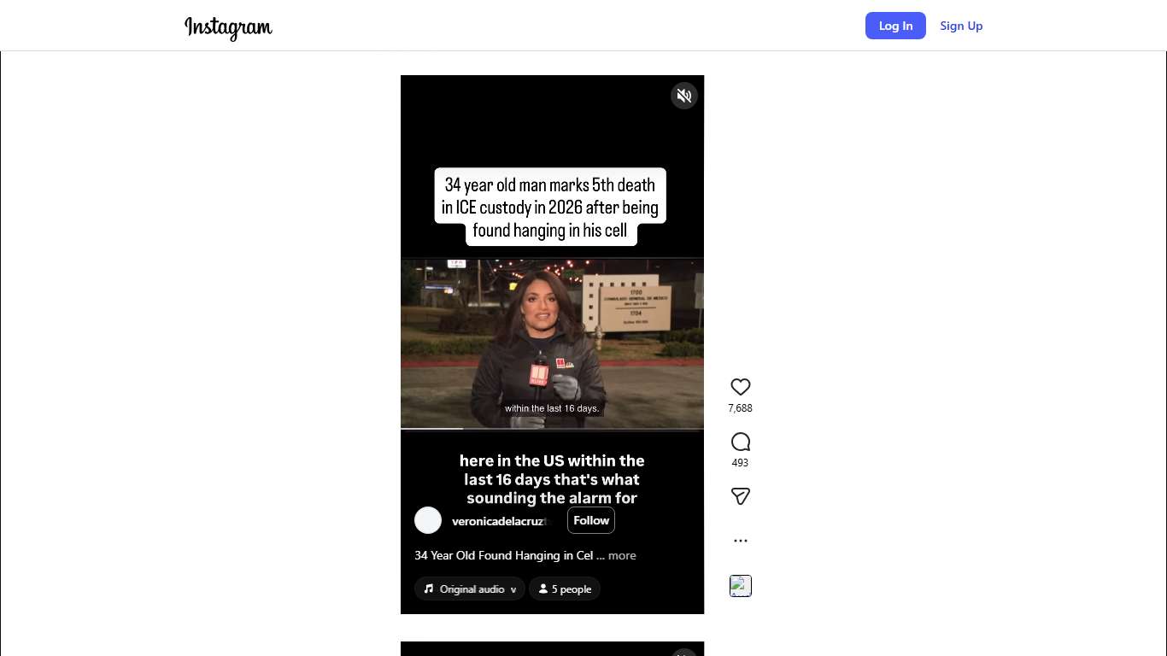Show the 5 people tagged
1167x656 pixels.
(x=565, y=589)
